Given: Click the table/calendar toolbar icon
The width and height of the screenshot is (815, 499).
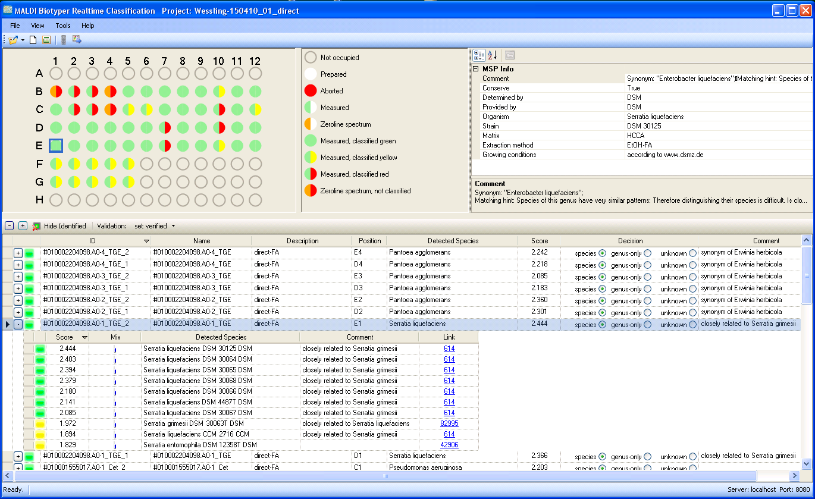Looking at the screenshot, I should pyautogui.click(x=46, y=40).
